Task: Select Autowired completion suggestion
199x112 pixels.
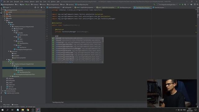Action: click(77, 42)
